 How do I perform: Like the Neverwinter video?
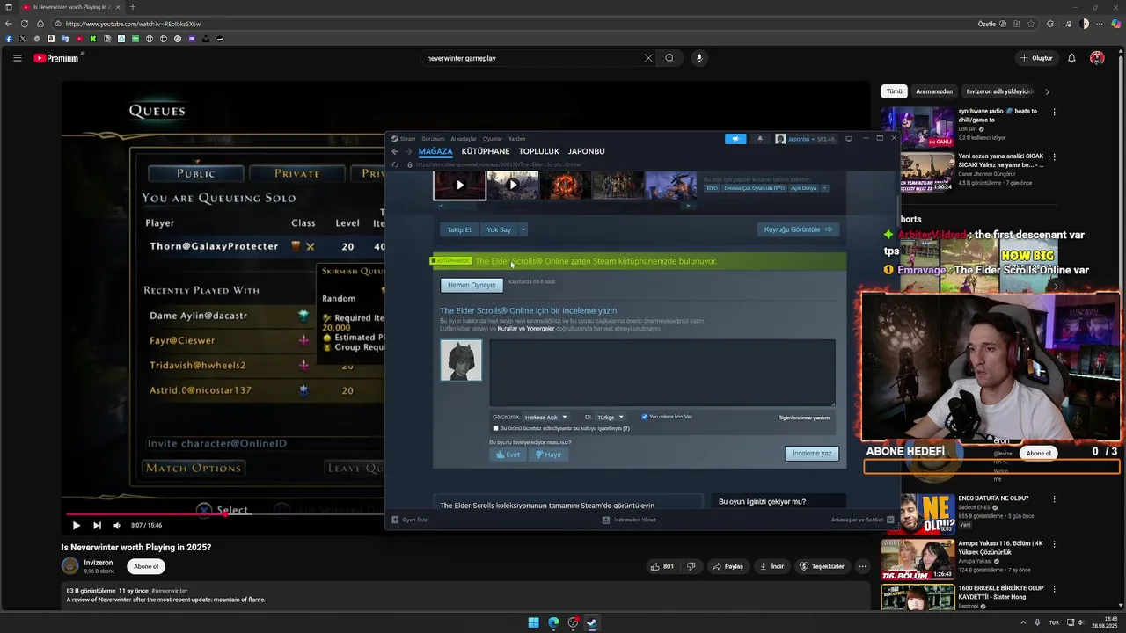point(662,566)
